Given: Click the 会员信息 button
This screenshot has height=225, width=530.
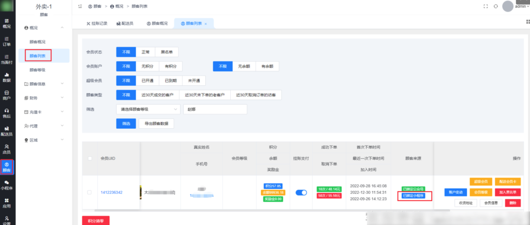Looking at the screenshot, I should pos(491,203).
